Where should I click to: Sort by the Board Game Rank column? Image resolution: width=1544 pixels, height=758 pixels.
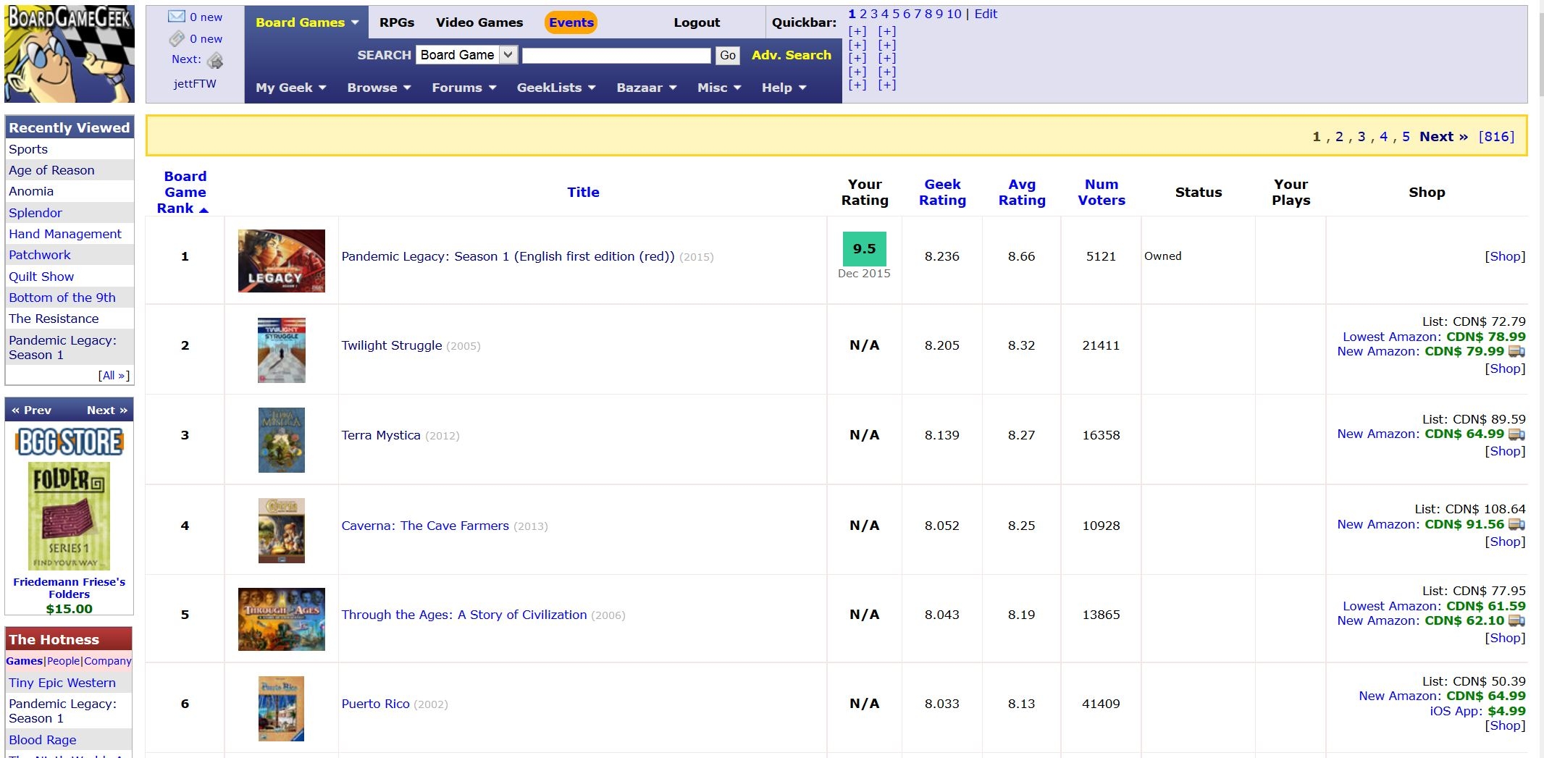click(185, 192)
